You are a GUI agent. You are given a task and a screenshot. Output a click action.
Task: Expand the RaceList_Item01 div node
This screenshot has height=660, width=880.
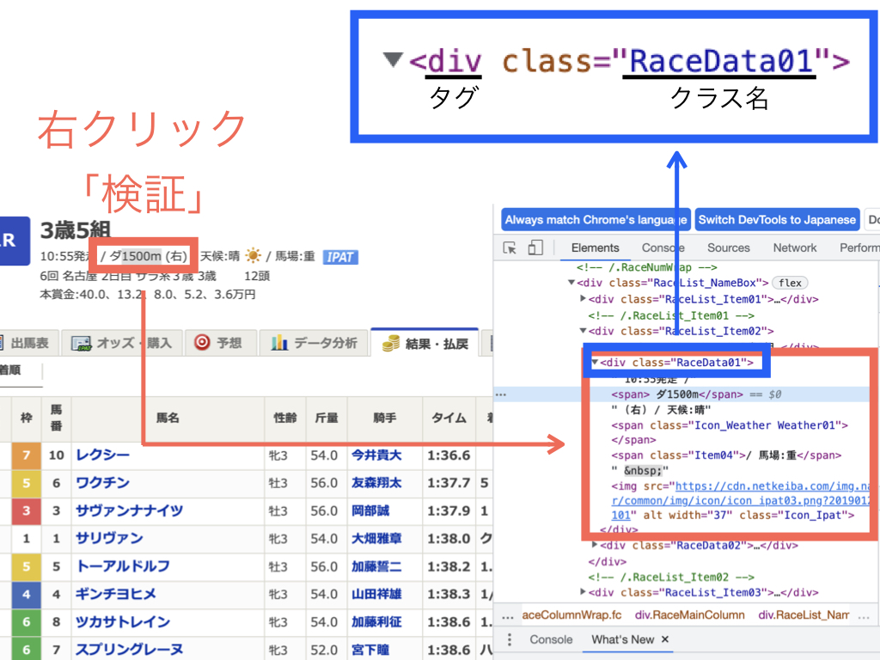tap(584, 298)
